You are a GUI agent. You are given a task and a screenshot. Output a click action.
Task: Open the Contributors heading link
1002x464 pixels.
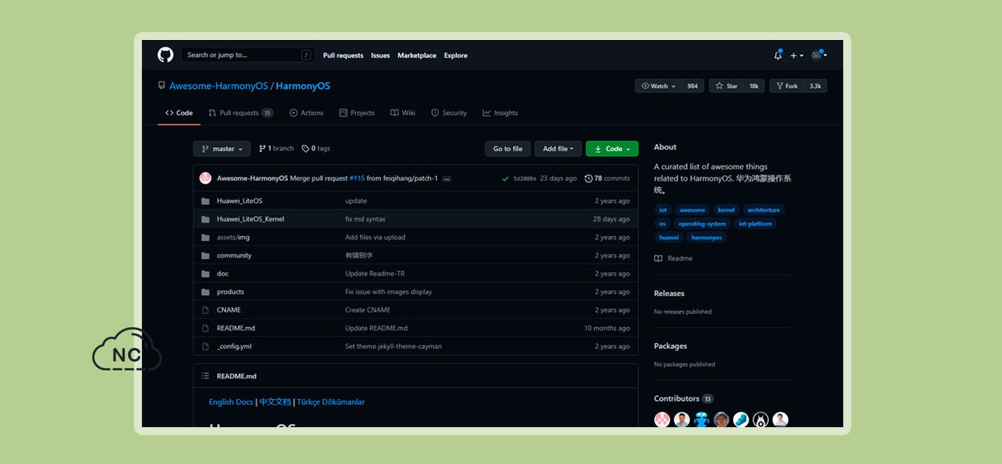(x=684, y=398)
